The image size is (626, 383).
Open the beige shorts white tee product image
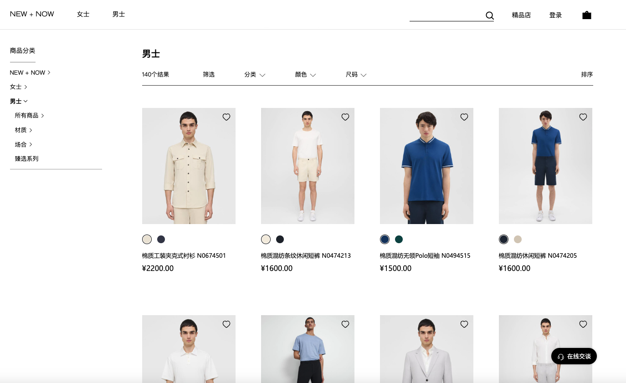pyautogui.click(x=308, y=166)
